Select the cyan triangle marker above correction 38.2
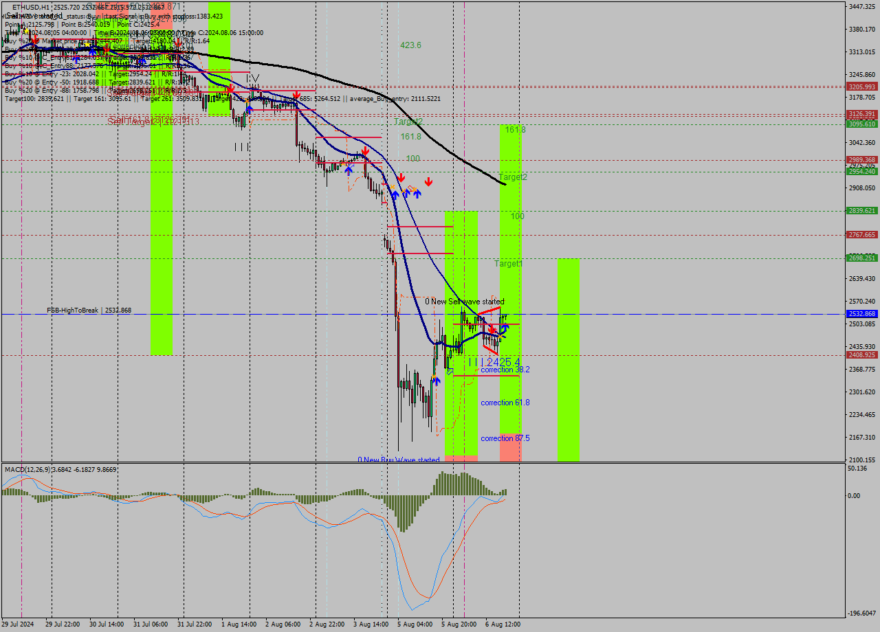This screenshot has height=632, width=880. (x=450, y=372)
